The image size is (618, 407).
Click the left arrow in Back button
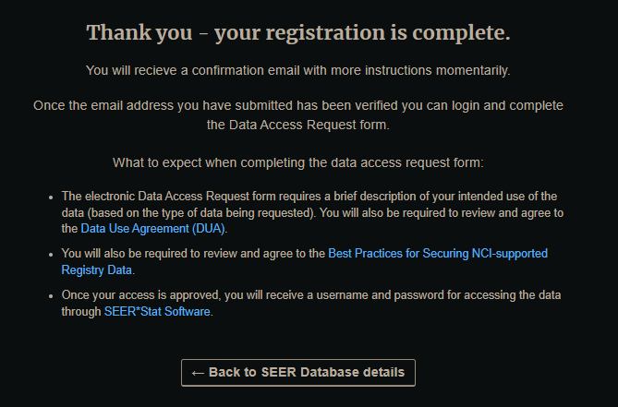(198, 373)
